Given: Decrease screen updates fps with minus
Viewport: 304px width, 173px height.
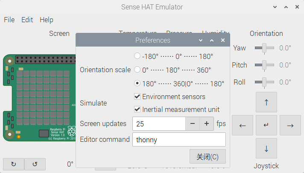Looking at the screenshot, I should click(x=193, y=123).
